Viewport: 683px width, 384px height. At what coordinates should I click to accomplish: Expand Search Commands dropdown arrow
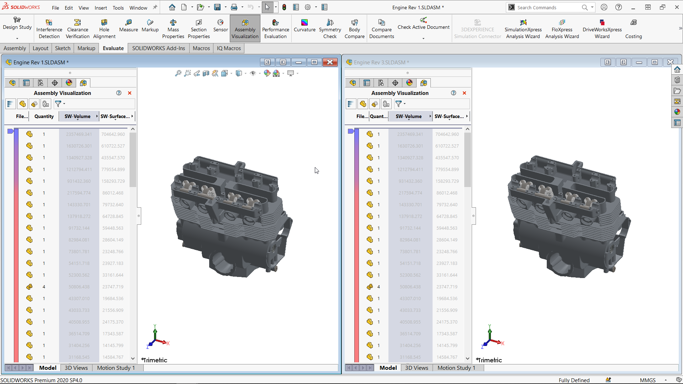tap(592, 7)
